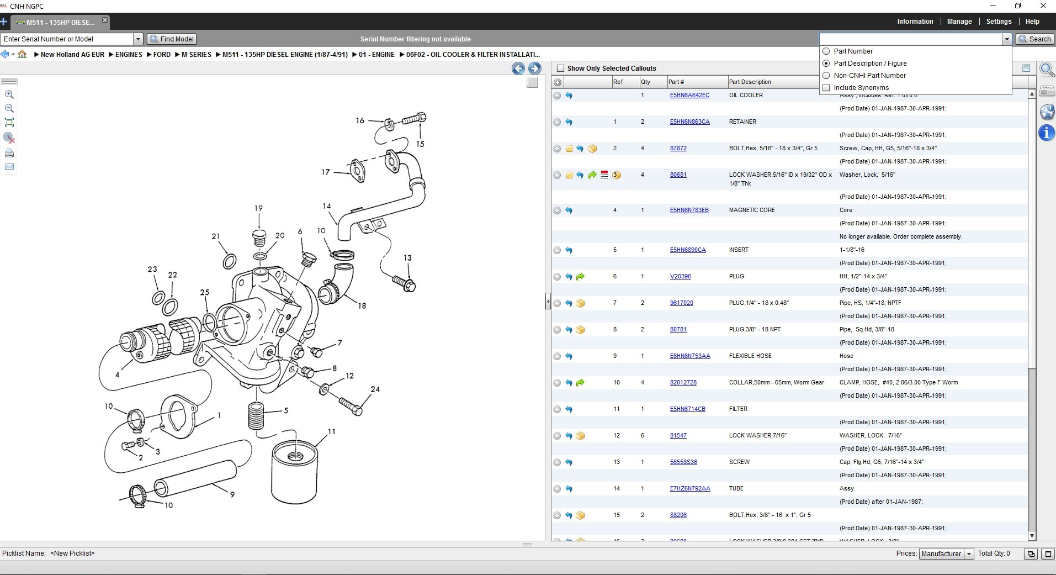Open Prices Manufacturer dropdown
The height and width of the screenshot is (575, 1056).
click(x=969, y=554)
